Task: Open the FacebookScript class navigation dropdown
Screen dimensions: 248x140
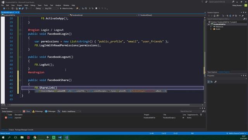Action: click(103, 15)
